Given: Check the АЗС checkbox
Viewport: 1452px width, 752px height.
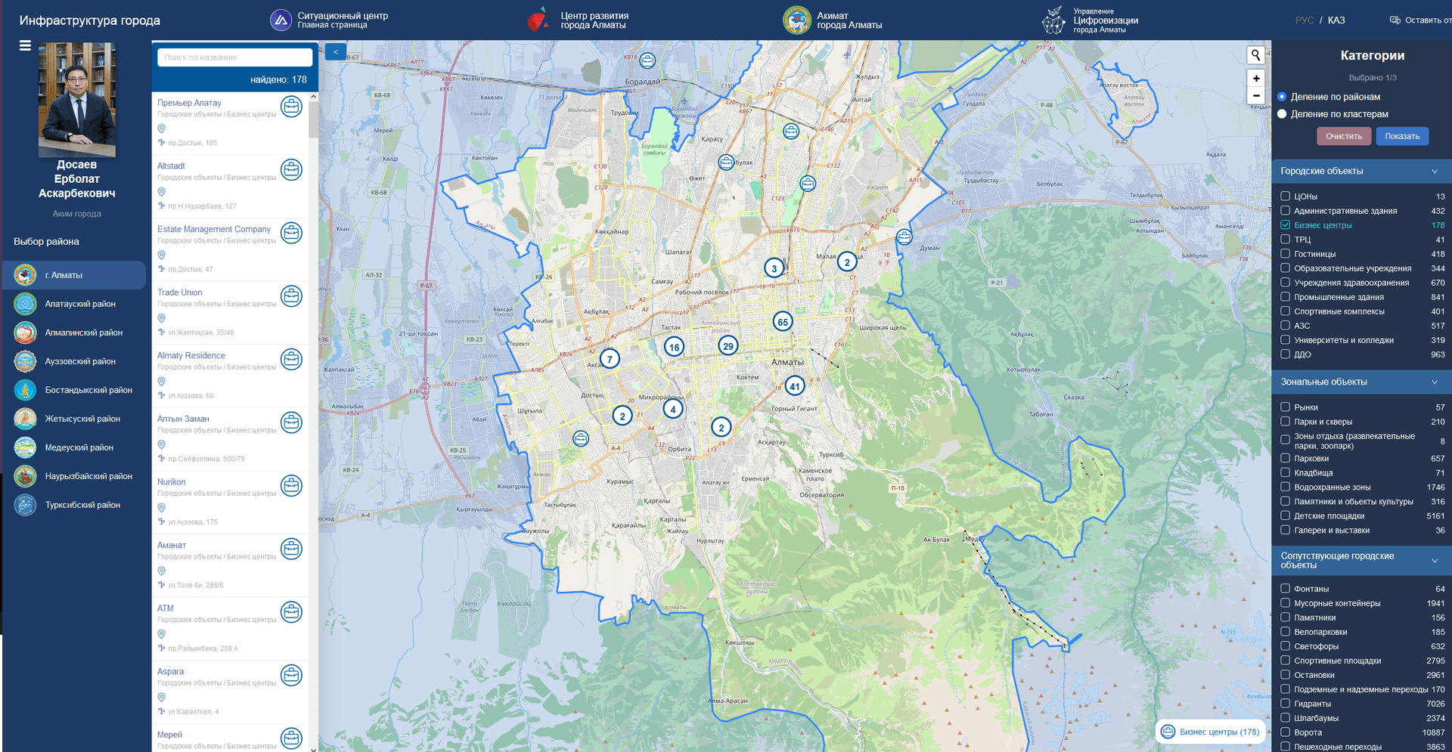Looking at the screenshot, I should (1285, 325).
